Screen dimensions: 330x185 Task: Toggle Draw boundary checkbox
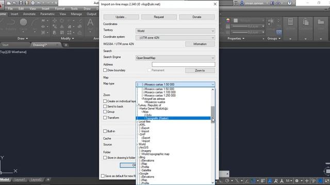(x=105, y=70)
